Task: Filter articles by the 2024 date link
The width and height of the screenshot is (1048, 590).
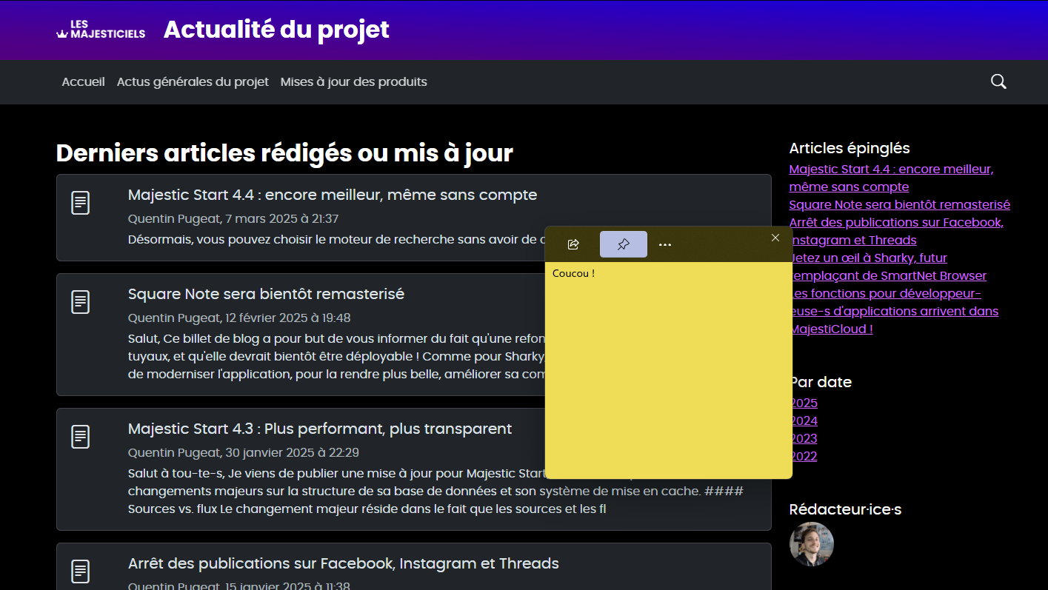Action: pyautogui.click(x=804, y=420)
